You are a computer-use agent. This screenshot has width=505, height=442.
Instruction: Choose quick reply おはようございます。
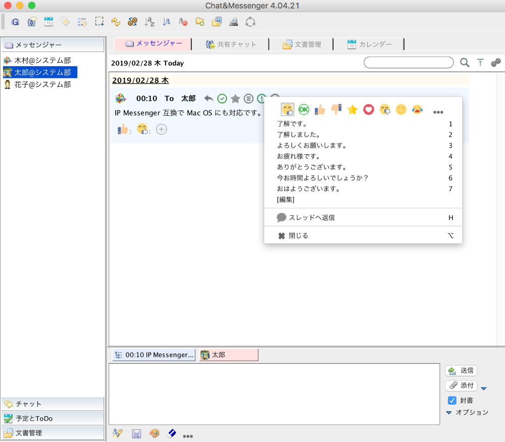(x=363, y=189)
